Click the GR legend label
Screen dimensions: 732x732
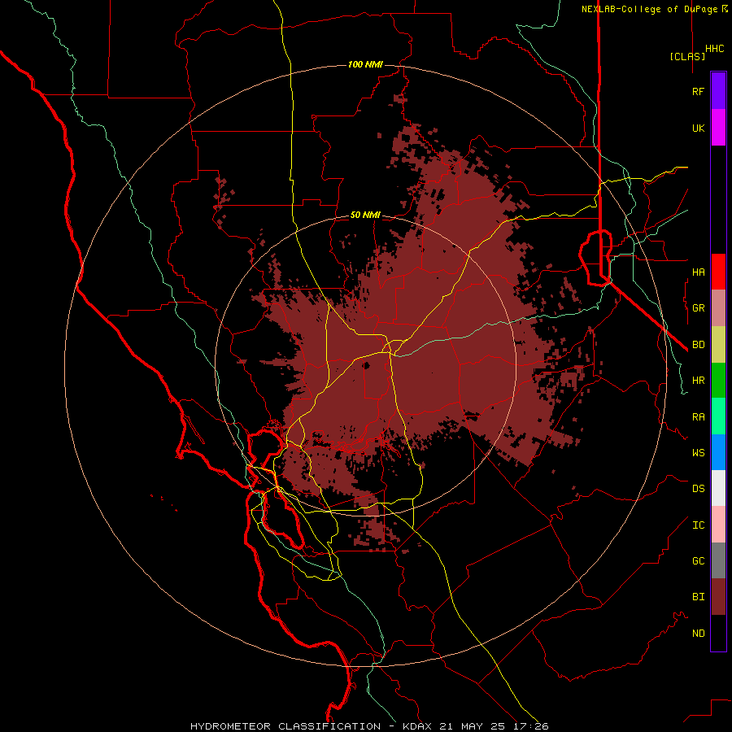[698, 308]
